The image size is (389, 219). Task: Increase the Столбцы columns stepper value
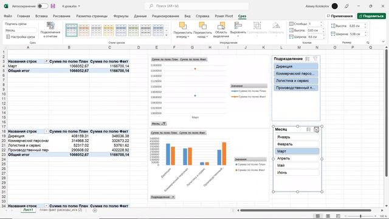pyautogui.click(x=322, y=23)
